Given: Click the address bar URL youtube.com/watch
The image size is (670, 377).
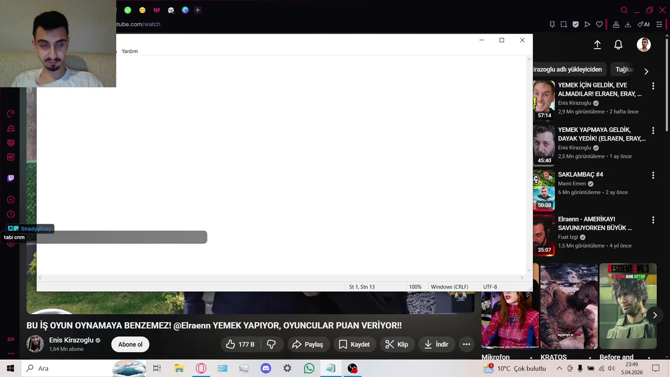Looking at the screenshot, I should point(138,24).
